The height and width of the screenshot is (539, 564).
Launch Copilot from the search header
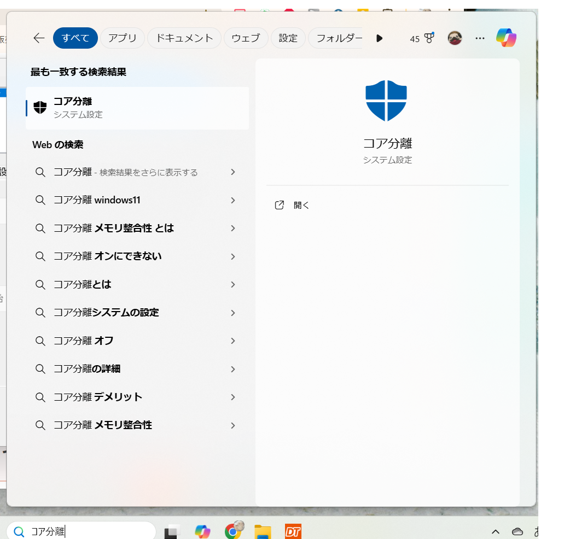tap(507, 38)
